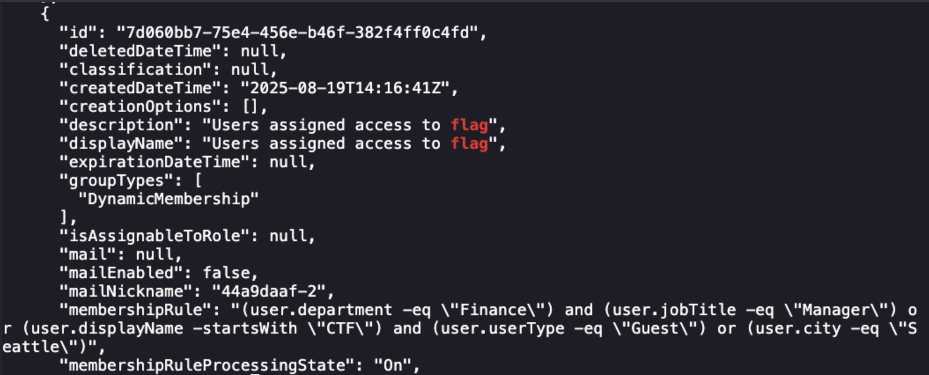Click the "creationOptions" key
The image size is (929, 375).
point(140,107)
